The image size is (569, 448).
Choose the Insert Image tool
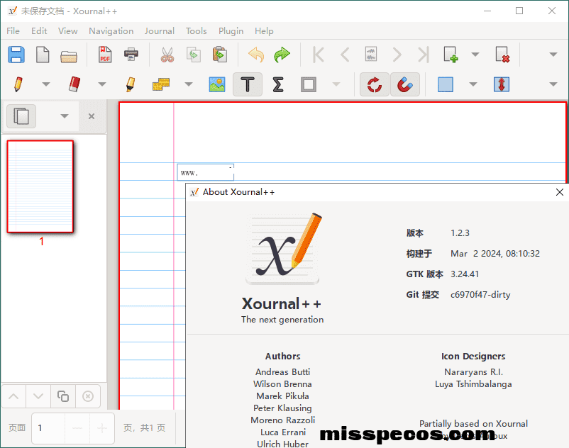217,84
